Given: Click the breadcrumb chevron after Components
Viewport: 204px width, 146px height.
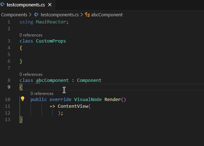Looking at the screenshot, I should click(30, 15).
